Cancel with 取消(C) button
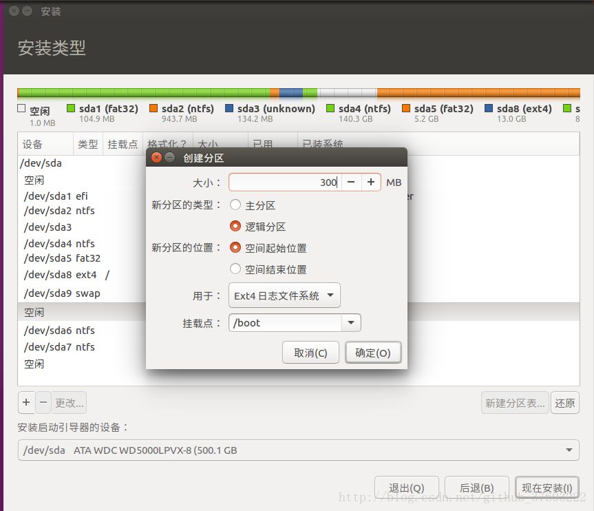Viewport: 594px width, 511px height. coord(310,353)
